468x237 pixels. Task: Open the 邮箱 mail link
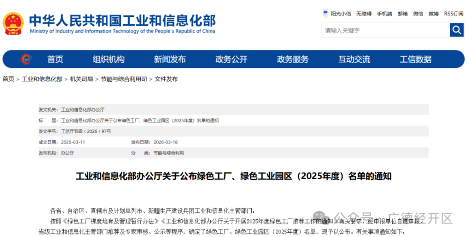(402, 14)
